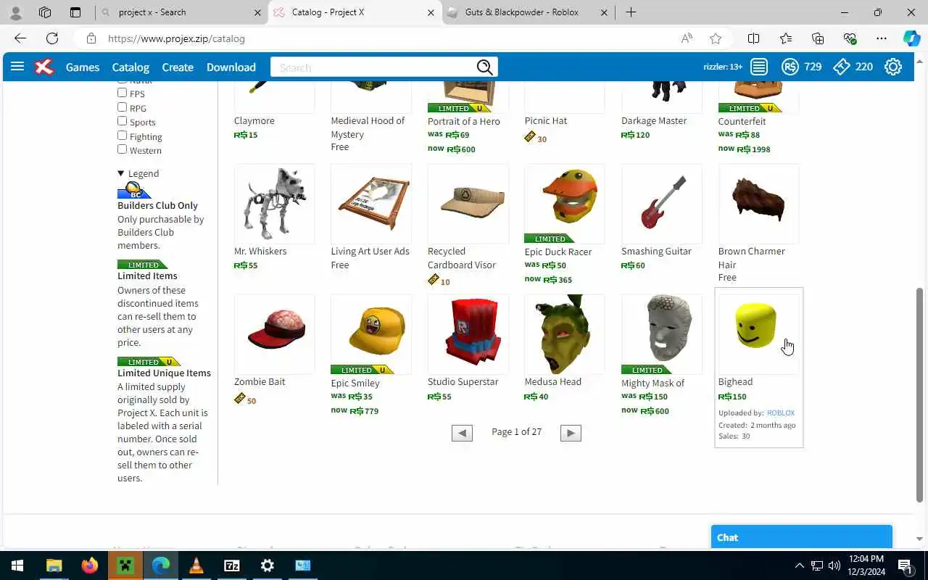Enable the RPG genre checkbox
Image resolution: width=928 pixels, height=580 pixels.
[x=122, y=107]
